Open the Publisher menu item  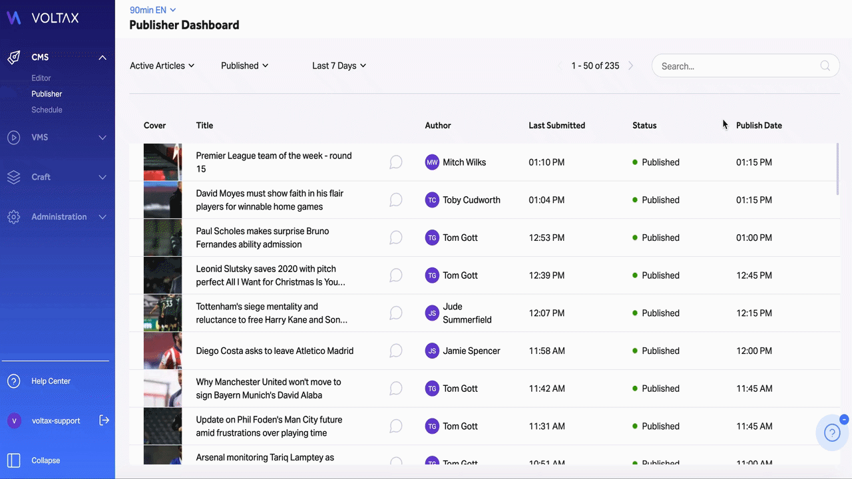coord(47,94)
